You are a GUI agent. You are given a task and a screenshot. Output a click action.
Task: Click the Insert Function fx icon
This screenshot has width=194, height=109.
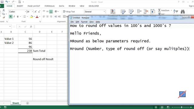pos(31,27)
